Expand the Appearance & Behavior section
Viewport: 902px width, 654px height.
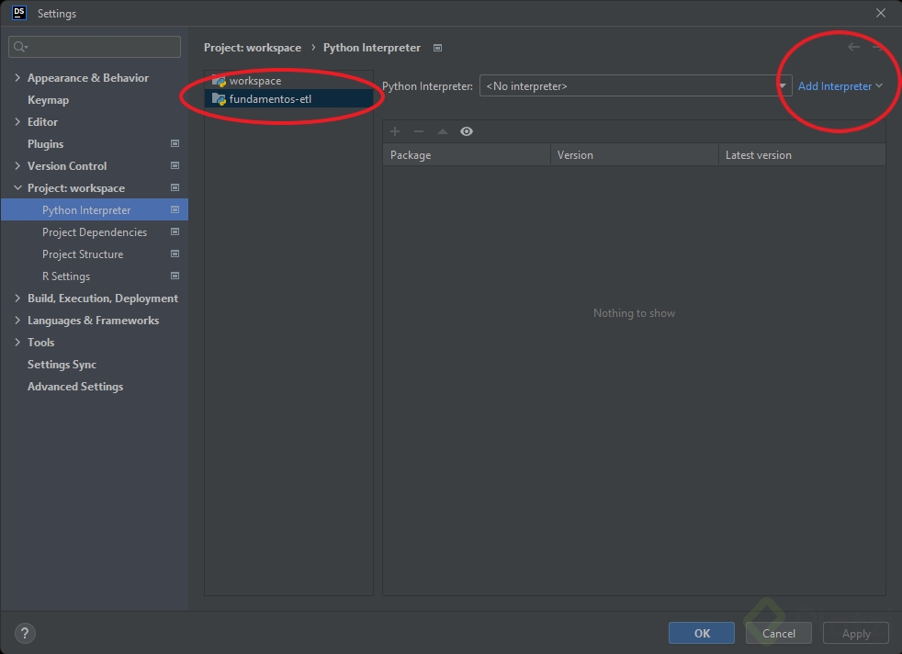point(17,78)
